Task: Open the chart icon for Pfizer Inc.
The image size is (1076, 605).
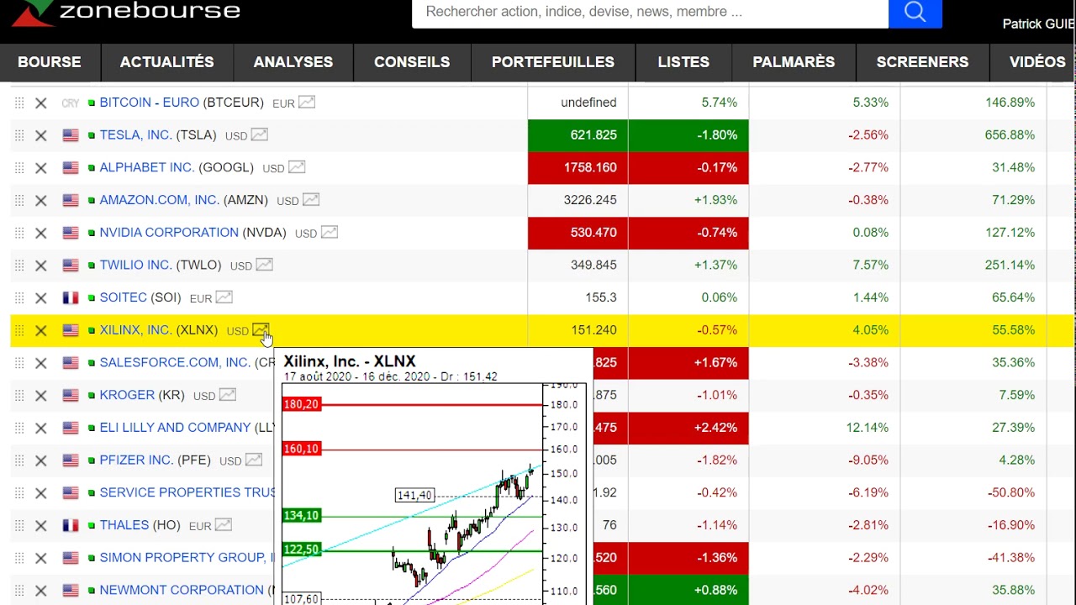Action: (x=254, y=460)
